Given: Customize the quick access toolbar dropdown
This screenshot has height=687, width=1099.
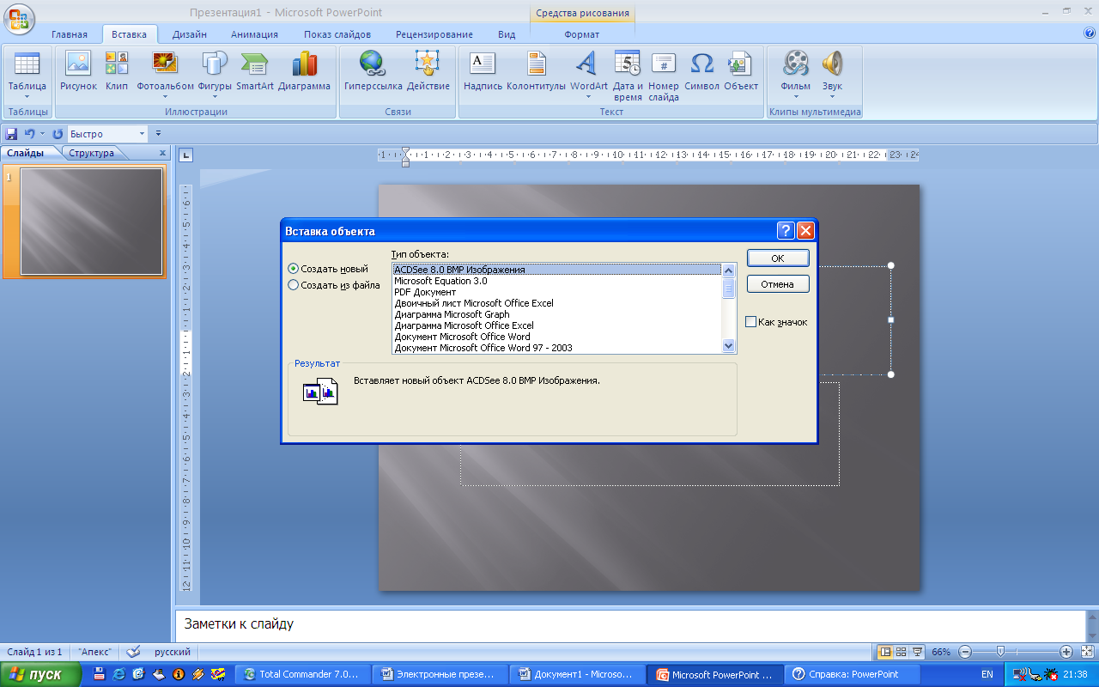Looking at the screenshot, I should pos(158,134).
